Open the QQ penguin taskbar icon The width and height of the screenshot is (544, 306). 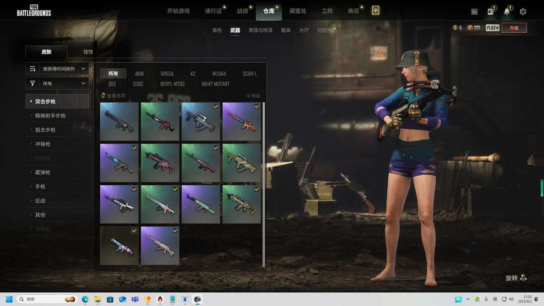click(x=160, y=299)
